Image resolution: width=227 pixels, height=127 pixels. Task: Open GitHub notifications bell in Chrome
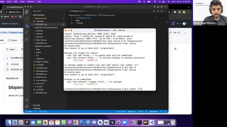(x=173, y=24)
